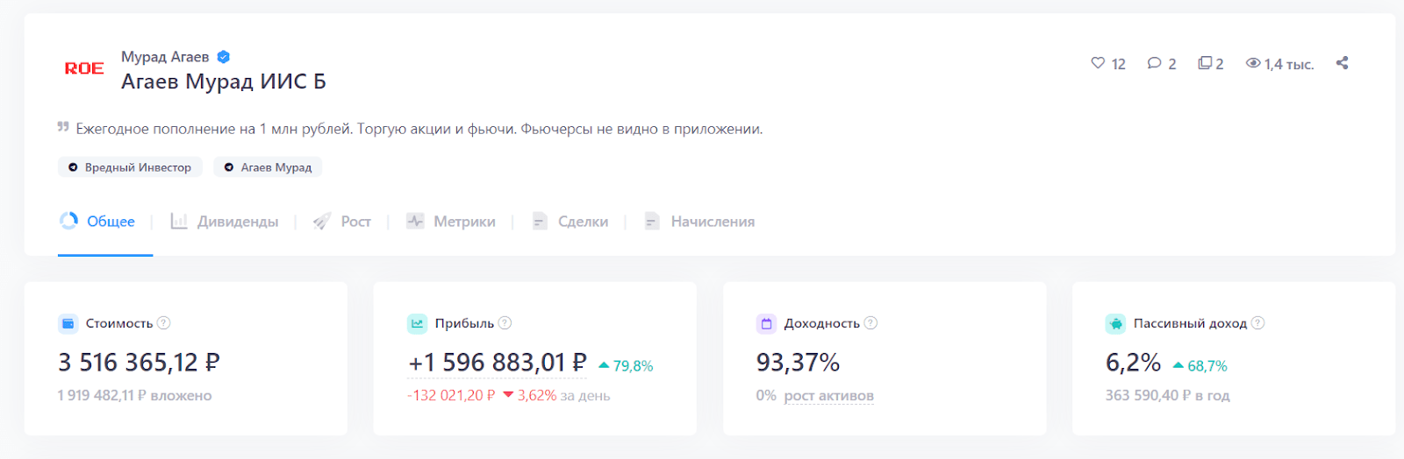Click help icon next to Доходность
1404x459 pixels.
pos(870,323)
